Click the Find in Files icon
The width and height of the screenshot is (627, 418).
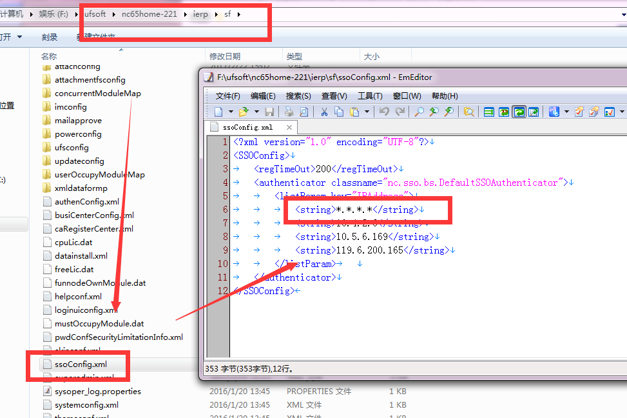pyautogui.click(x=468, y=112)
